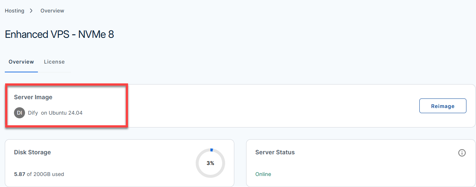Image resolution: width=476 pixels, height=187 pixels.
Task: Click the Server Image heading
Action: pos(33,97)
